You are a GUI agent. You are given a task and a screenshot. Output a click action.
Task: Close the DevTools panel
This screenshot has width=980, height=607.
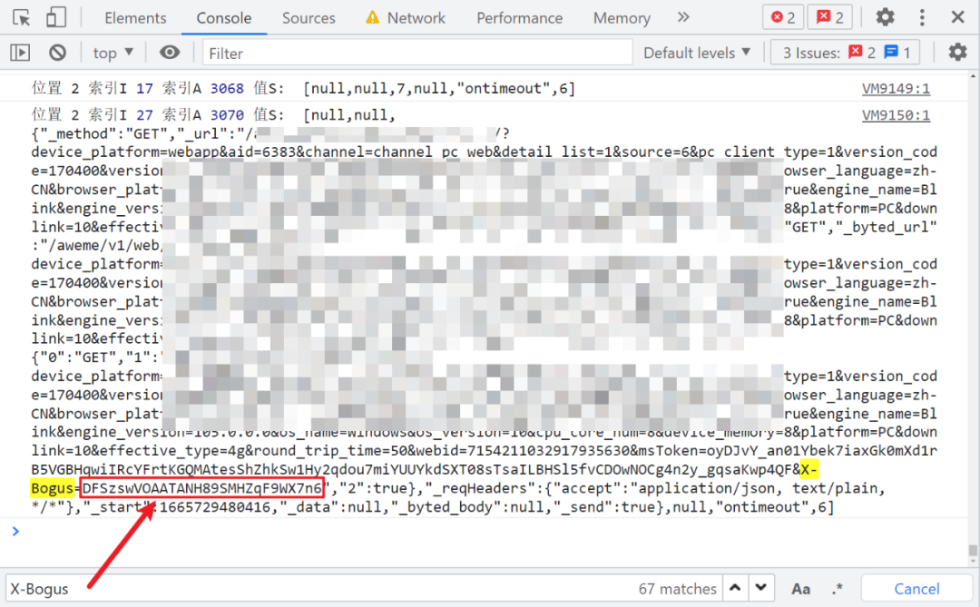click(957, 17)
